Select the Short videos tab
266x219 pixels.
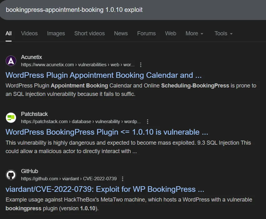[89, 33]
